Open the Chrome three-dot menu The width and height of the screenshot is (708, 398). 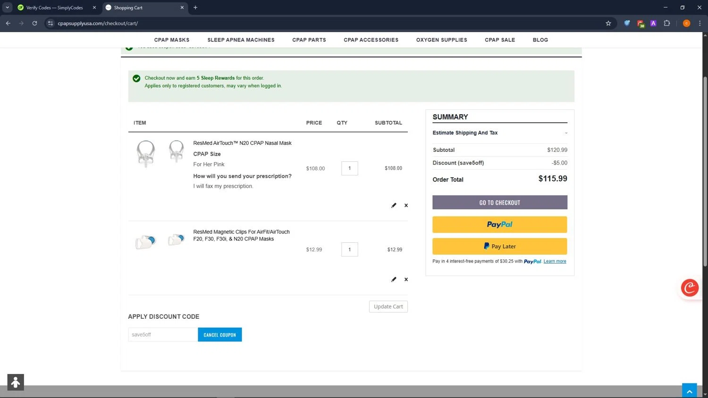click(700, 23)
